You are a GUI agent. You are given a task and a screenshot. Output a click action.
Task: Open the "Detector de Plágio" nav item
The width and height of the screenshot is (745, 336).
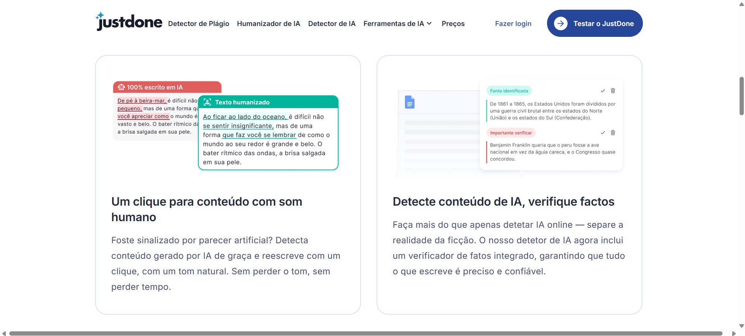[x=198, y=24]
